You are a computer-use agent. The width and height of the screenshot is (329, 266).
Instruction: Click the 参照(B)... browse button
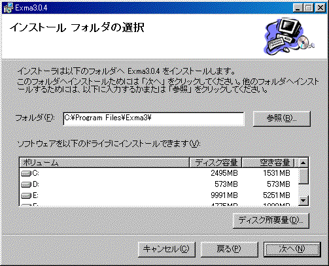[281, 118]
